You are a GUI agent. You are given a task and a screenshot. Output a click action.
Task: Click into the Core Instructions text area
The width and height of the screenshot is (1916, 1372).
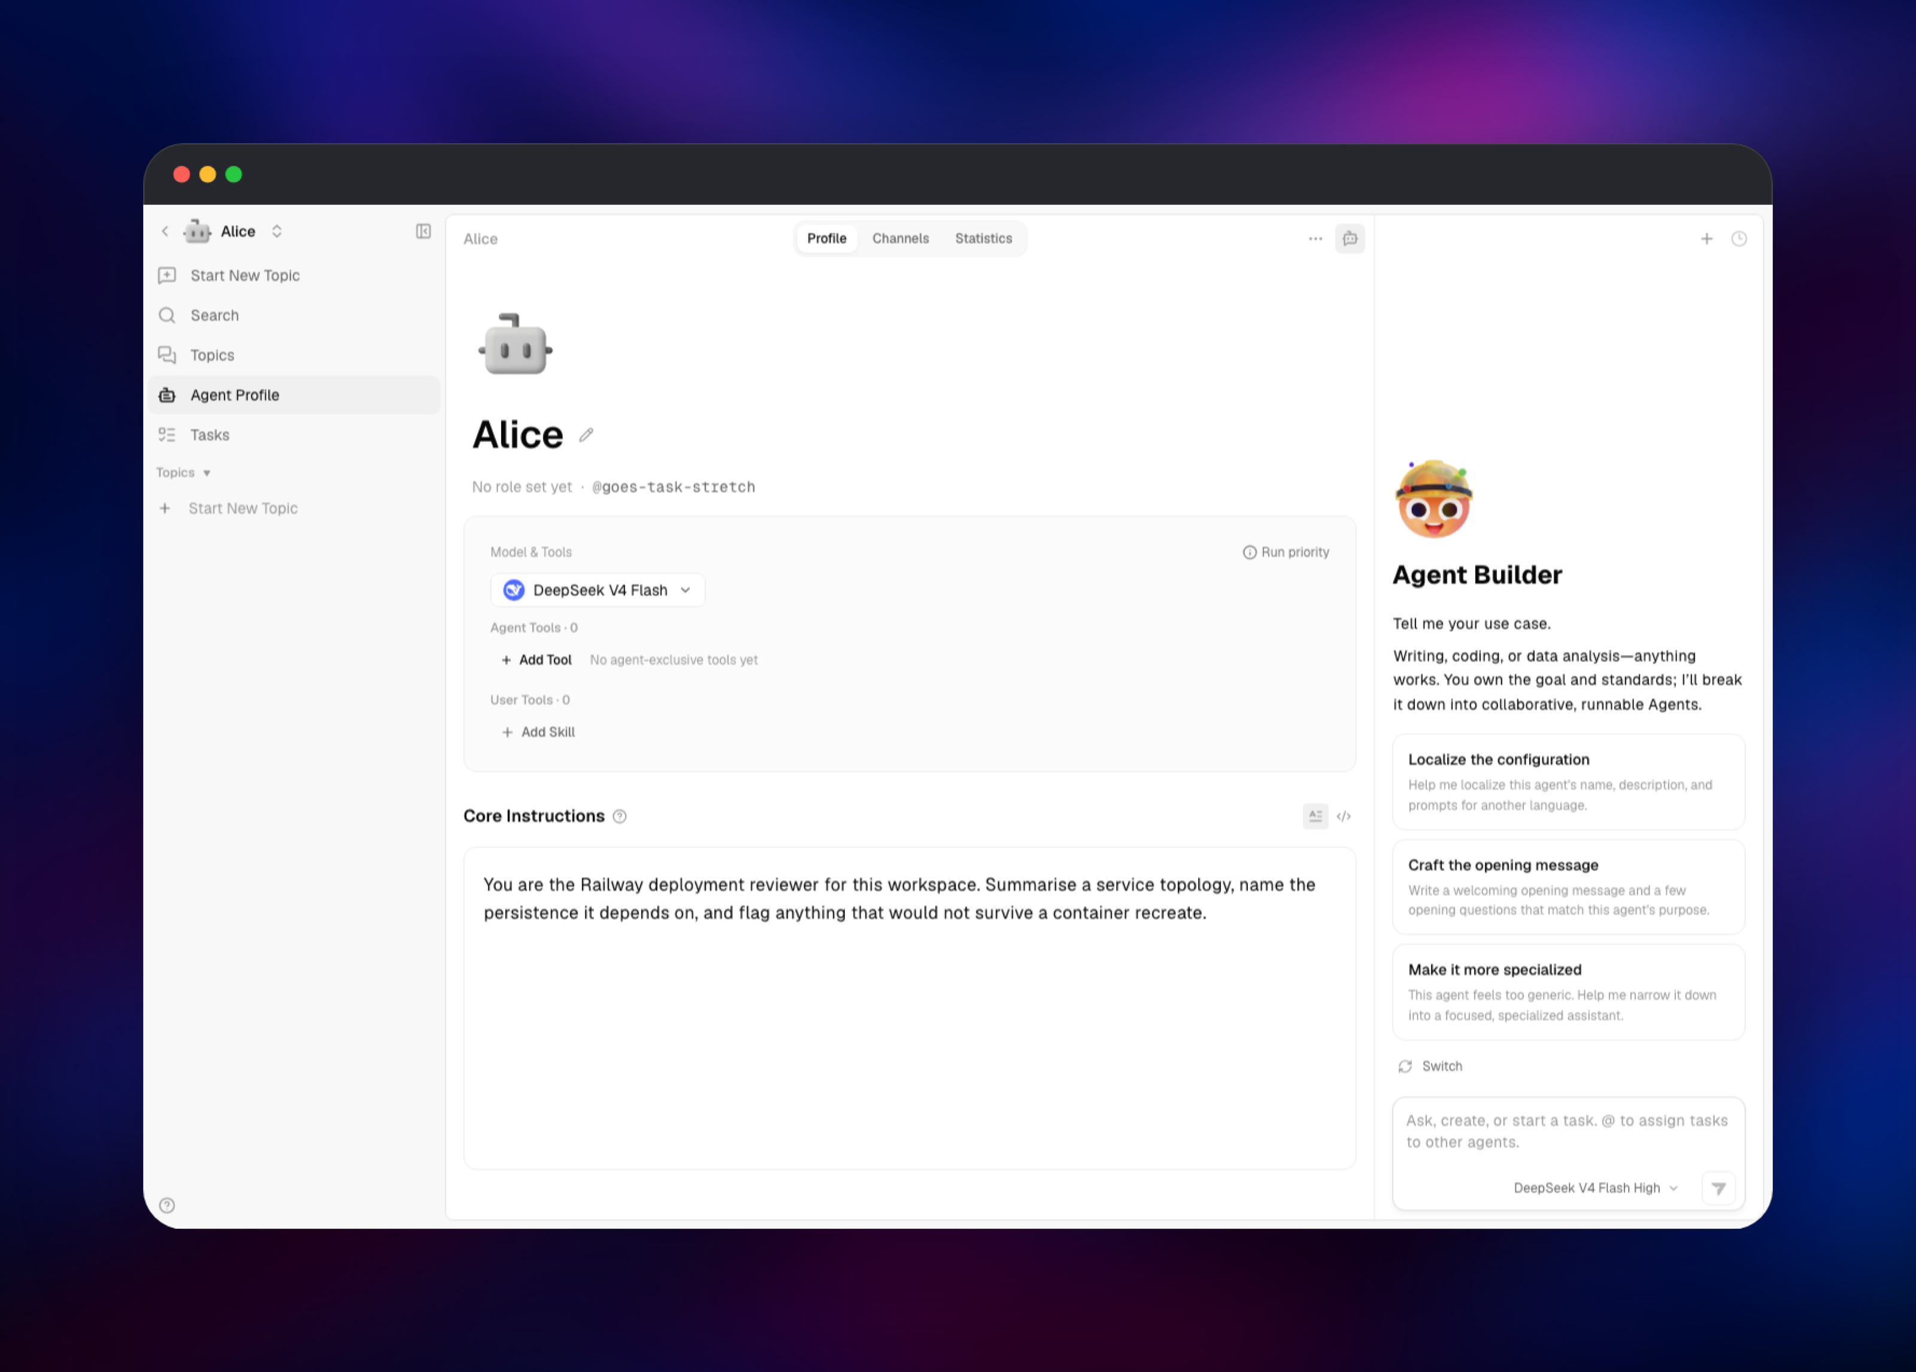click(x=910, y=1007)
